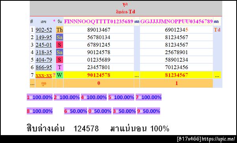Viewport: 237px width, 143px height.
Task: Click cell 90124578 in the 318-35 row
Action: pos(99,52)
